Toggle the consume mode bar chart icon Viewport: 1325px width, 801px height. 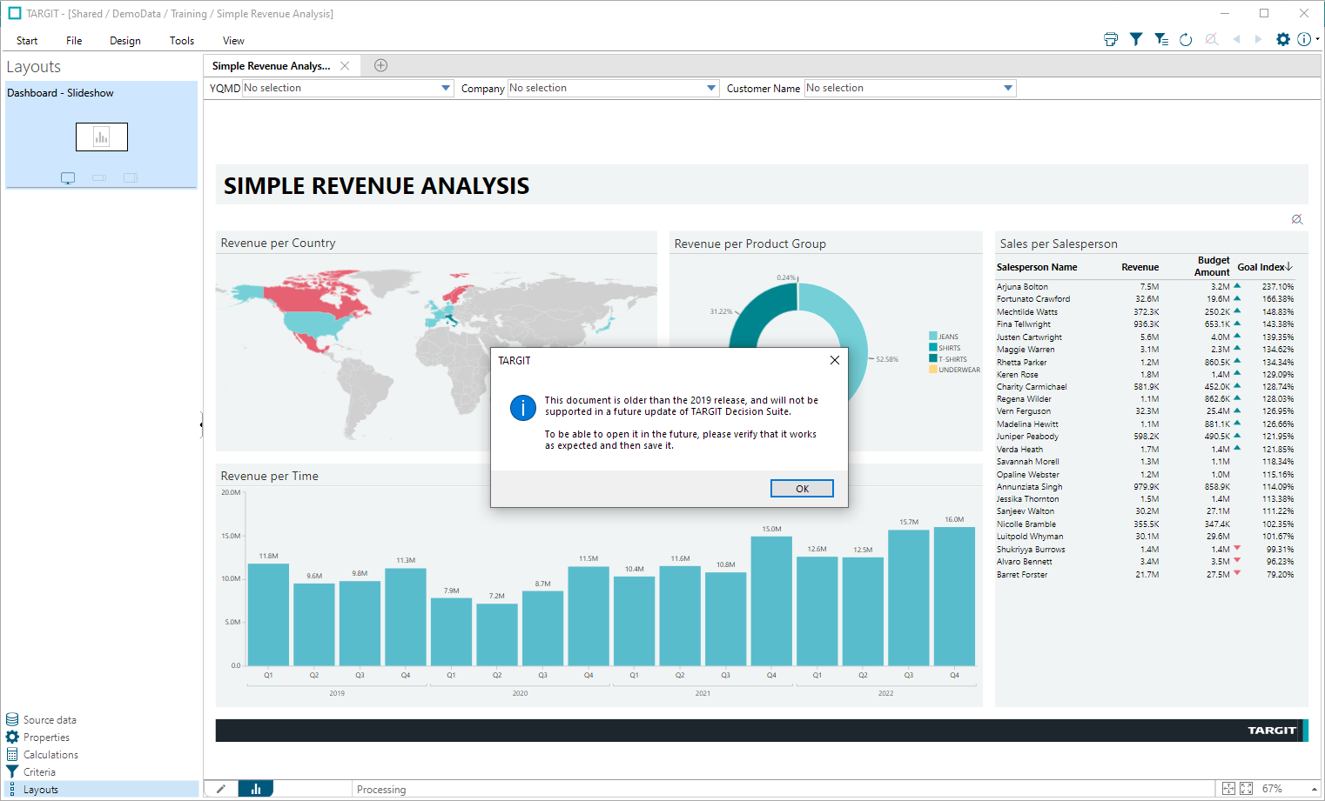tap(256, 789)
